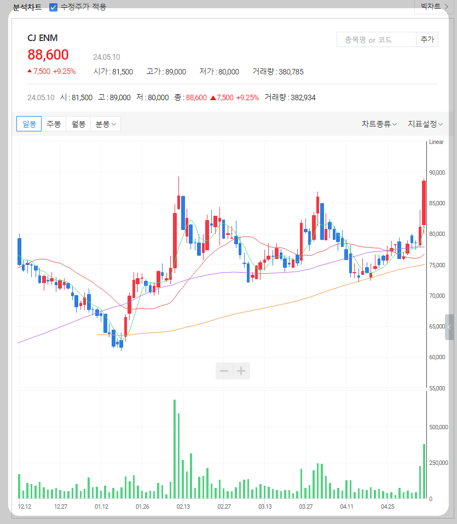Click the 55,000 price axis label

(x=437, y=388)
